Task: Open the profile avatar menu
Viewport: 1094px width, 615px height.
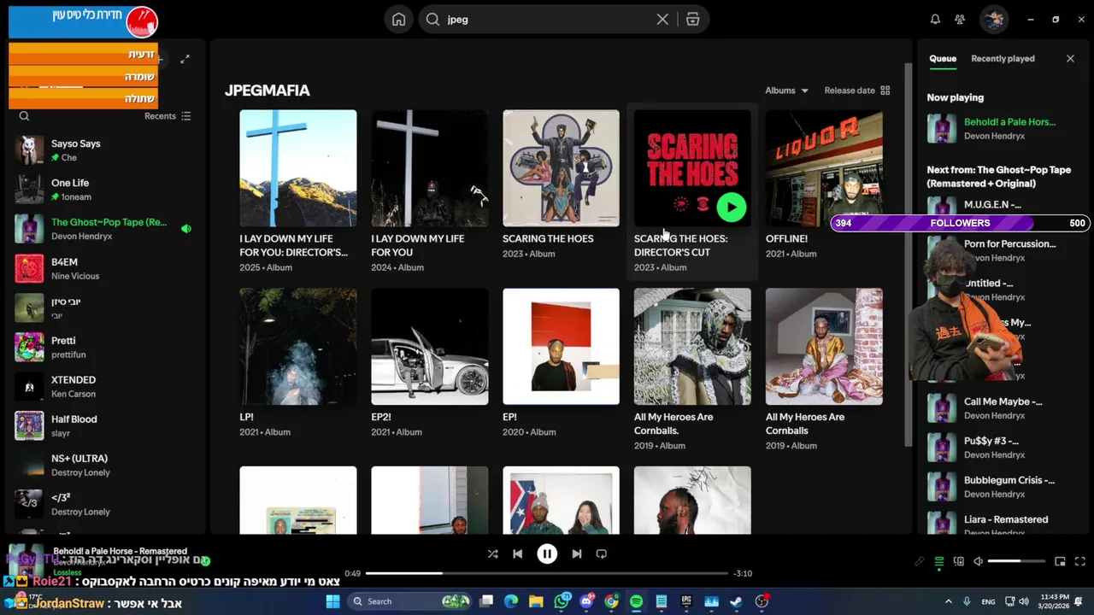Action: pos(993,19)
